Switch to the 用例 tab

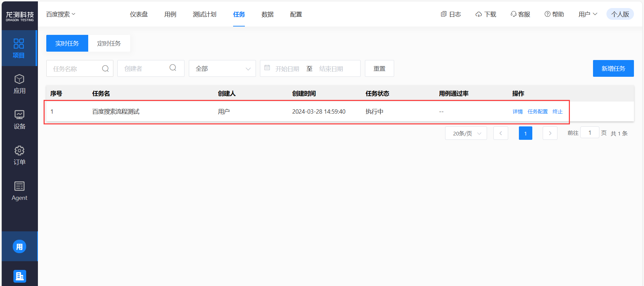tap(170, 14)
